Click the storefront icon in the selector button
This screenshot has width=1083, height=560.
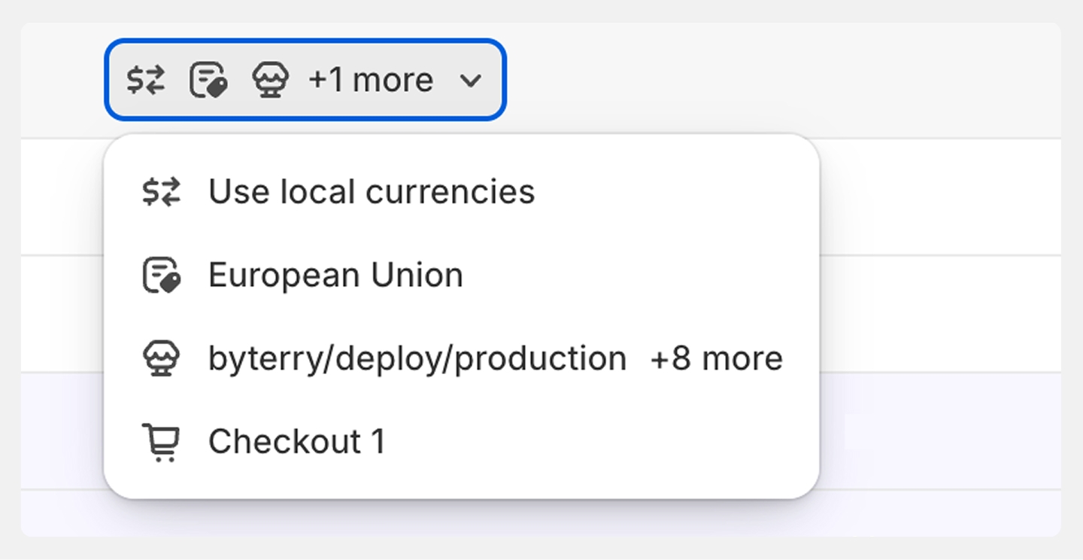tap(270, 80)
